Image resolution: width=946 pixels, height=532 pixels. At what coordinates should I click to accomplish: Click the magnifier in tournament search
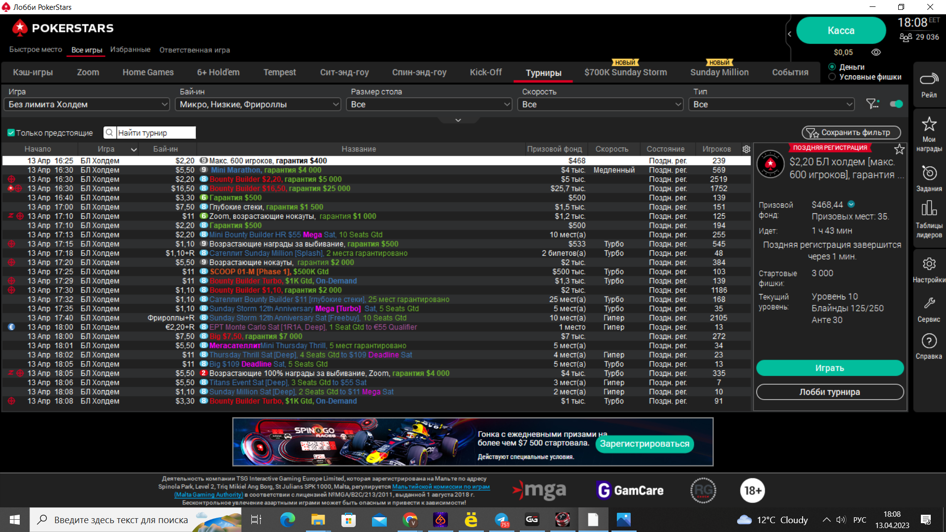coord(109,133)
